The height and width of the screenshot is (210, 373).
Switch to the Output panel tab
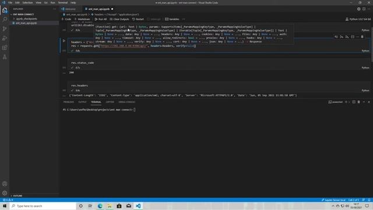pyautogui.click(x=82, y=102)
